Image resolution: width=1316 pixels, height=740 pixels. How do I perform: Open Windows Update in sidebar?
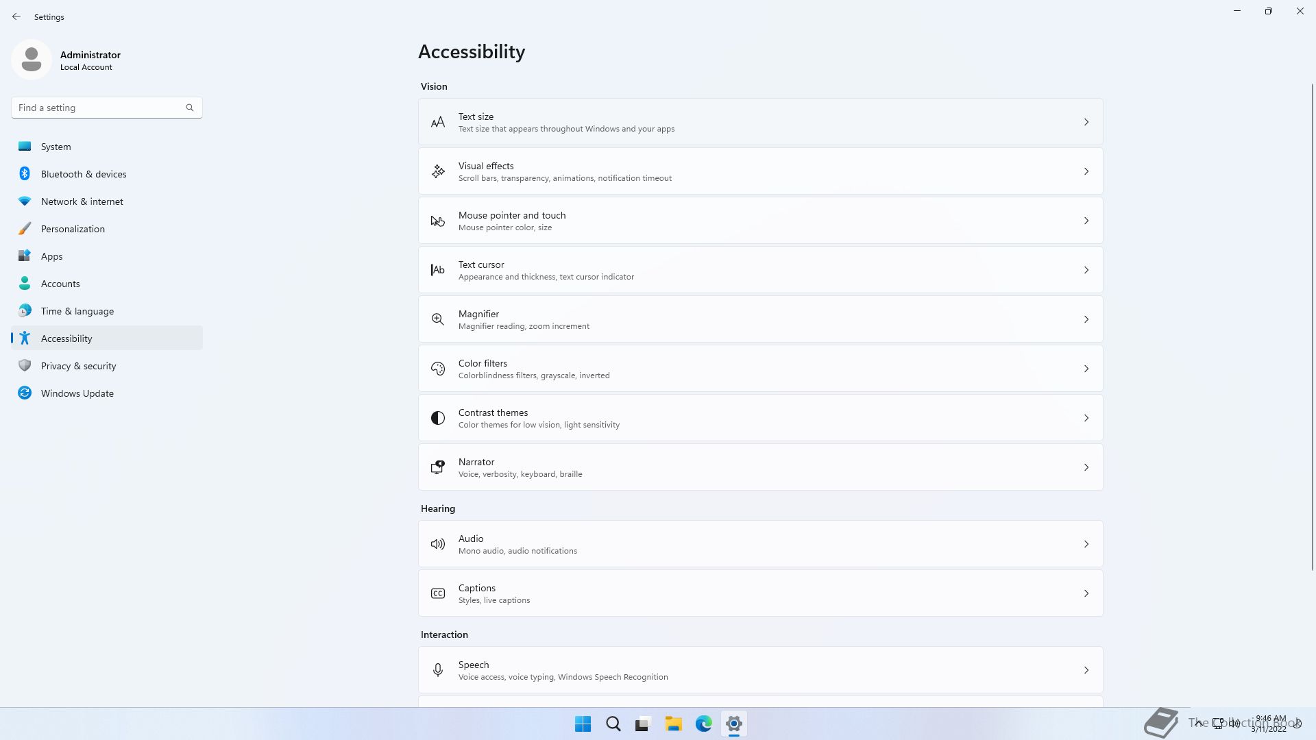pyautogui.click(x=77, y=393)
